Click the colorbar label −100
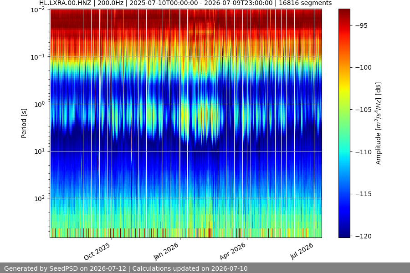Image resolution: width=410 pixels, height=273 pixels. tap(363, 67)
